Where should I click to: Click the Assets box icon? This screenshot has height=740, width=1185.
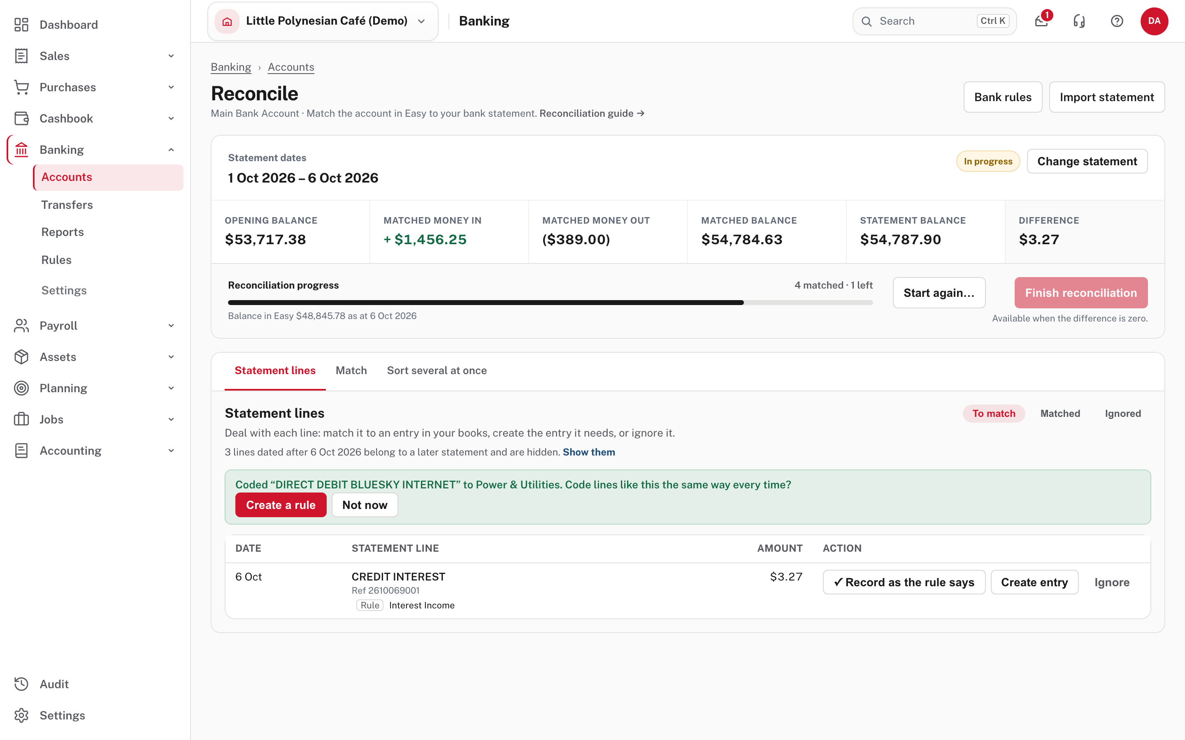(21, 357)
